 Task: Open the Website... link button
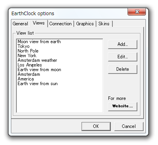click(122, 107)
